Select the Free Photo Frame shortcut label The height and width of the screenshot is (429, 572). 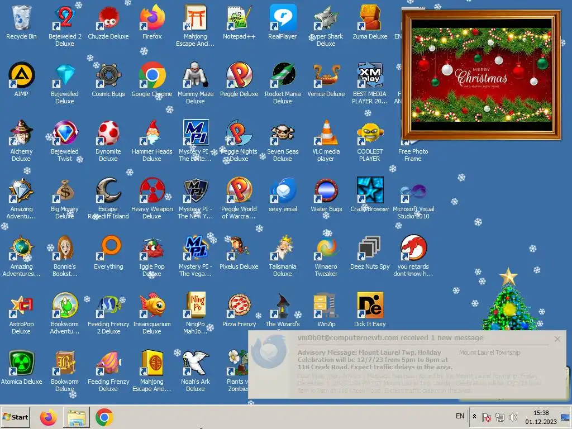coord(413,155)
